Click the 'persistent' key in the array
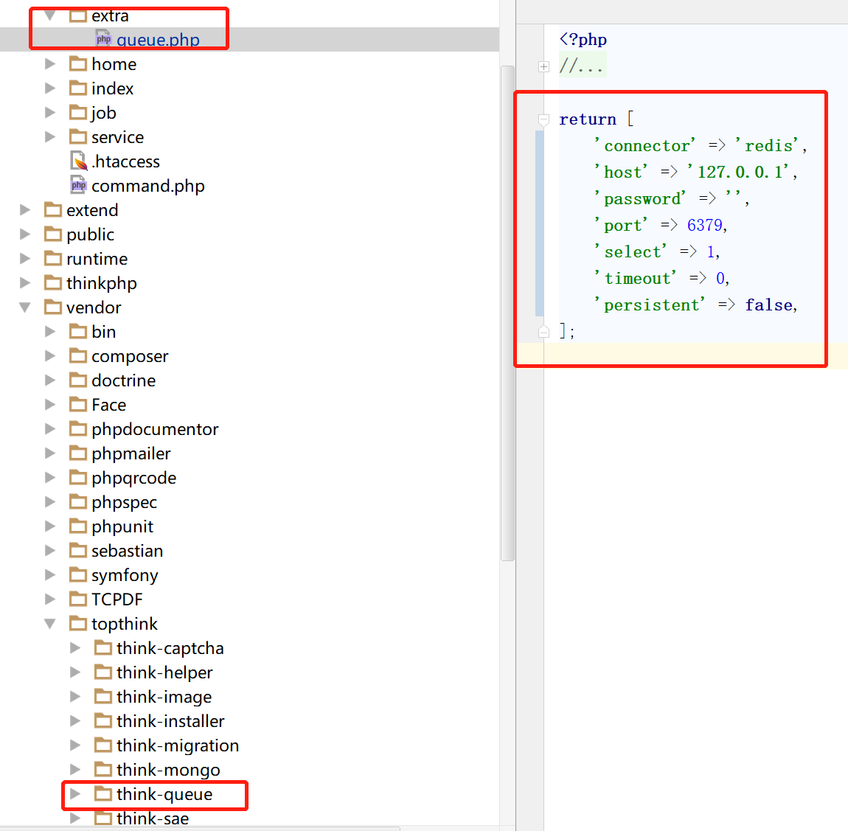The image size is (848, 831). click(650, 305)
